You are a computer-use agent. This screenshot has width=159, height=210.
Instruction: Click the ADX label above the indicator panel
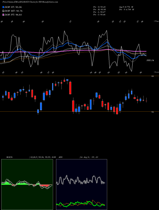tap(60, 157)
